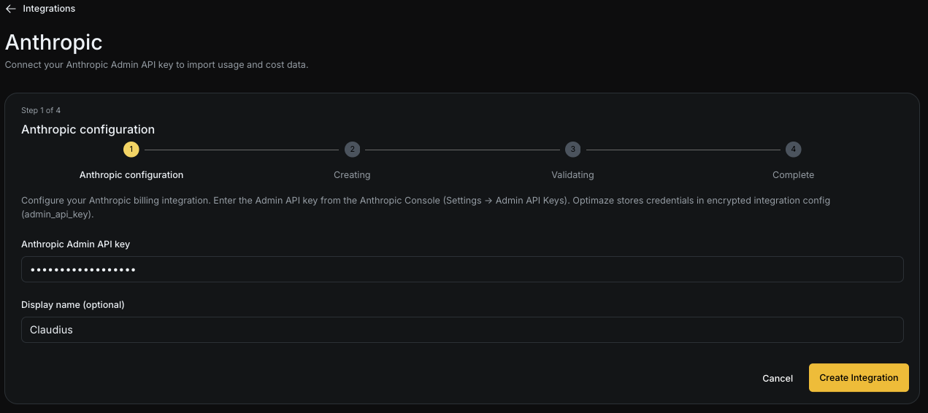This screenshot has height=413, width=928.
Task: Click the "Anthropic configuration" step label
Action: click(x=131, y=175)
